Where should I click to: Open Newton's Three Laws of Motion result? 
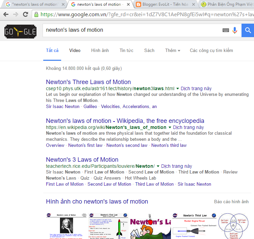click(88, 82)
